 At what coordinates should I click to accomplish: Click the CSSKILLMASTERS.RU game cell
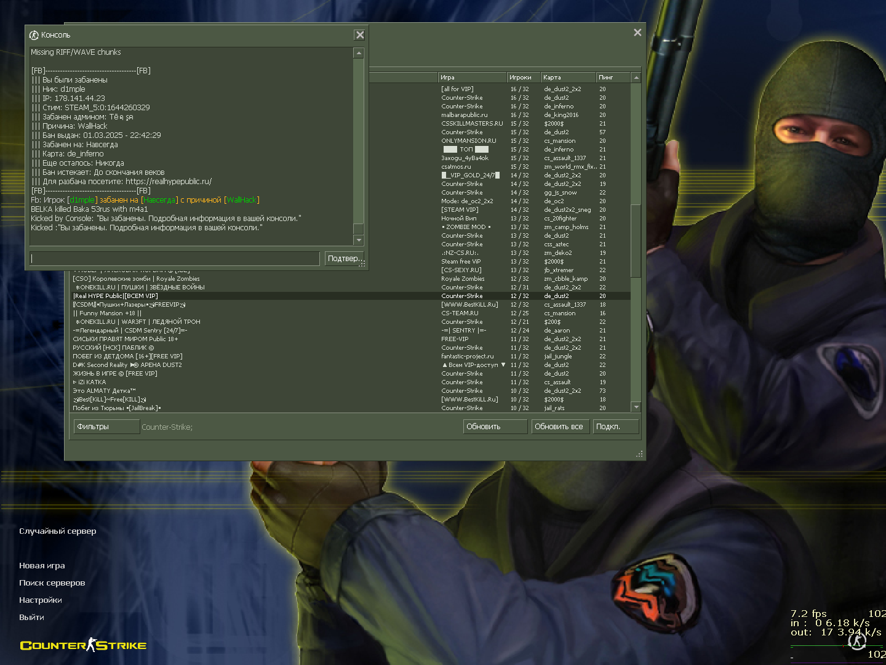point(472,124)
